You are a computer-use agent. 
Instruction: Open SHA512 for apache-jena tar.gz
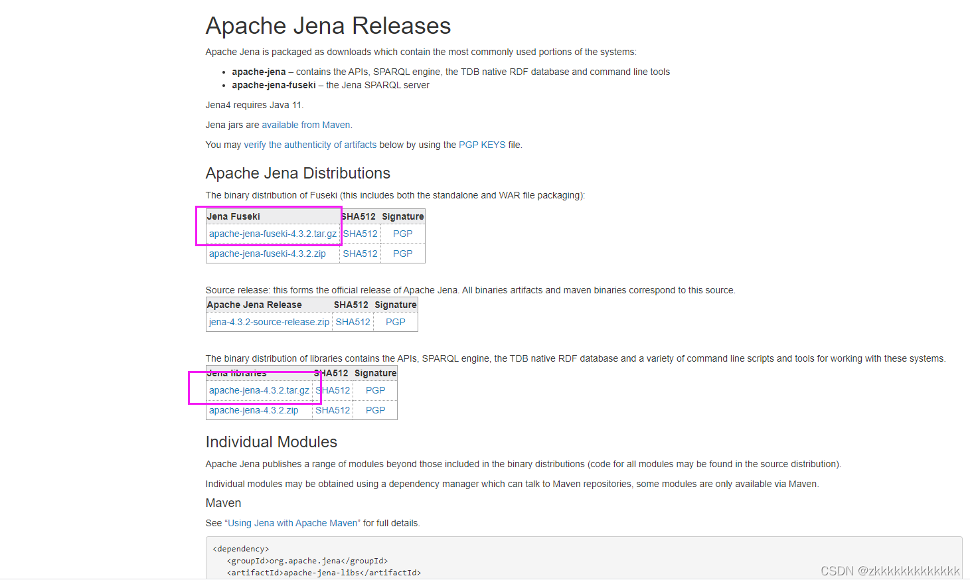click(333, 390)
